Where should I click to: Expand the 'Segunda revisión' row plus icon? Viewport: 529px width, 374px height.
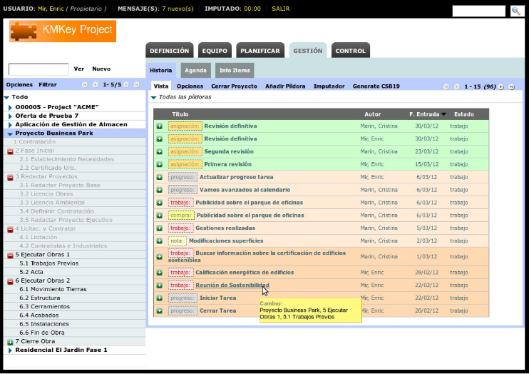pyautogui.click(x=159, y=152)
